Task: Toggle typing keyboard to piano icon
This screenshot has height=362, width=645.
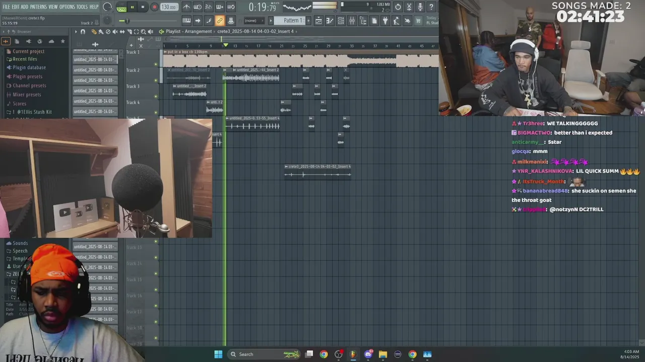Action: pyautogui.click(x=186, y=21)
